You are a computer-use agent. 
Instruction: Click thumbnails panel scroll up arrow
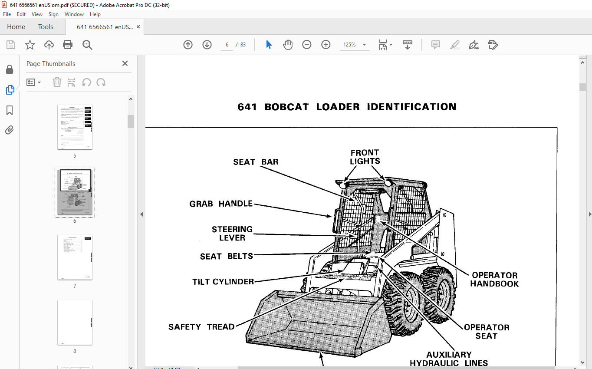pos(131,99)
